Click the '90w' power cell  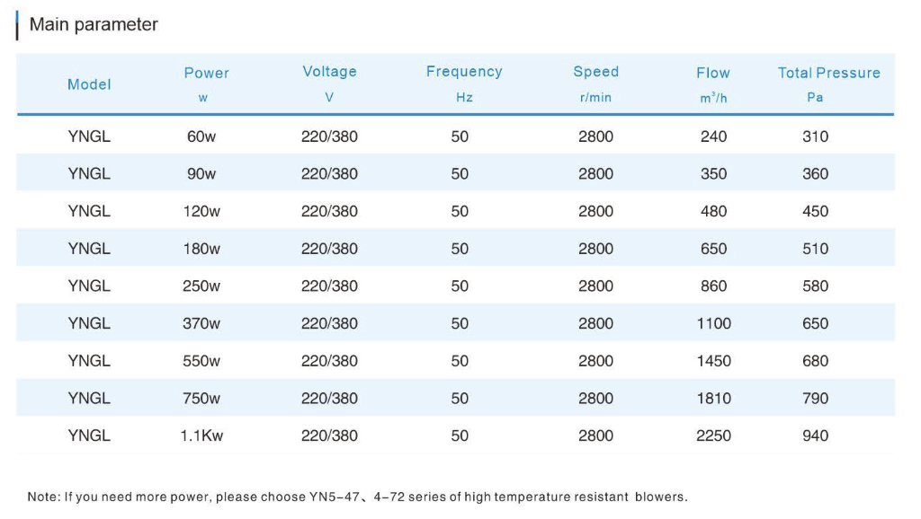(x=201, y=174)
